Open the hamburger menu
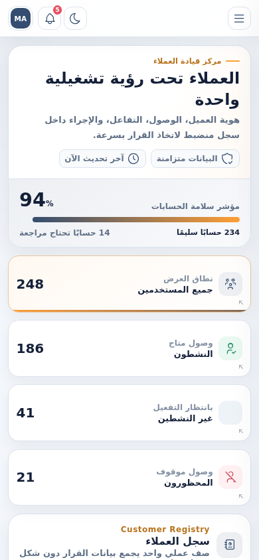 239,18
